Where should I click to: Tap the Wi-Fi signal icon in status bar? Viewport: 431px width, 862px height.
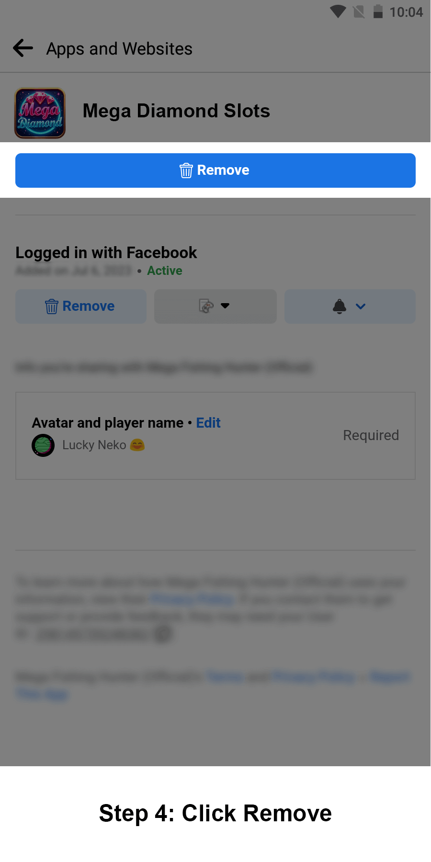click(x=338, y=11)
